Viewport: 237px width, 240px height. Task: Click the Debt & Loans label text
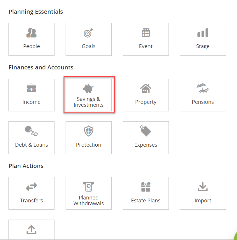pos(31,145)
